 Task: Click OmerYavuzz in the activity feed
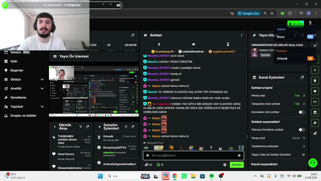coord(66,154)
